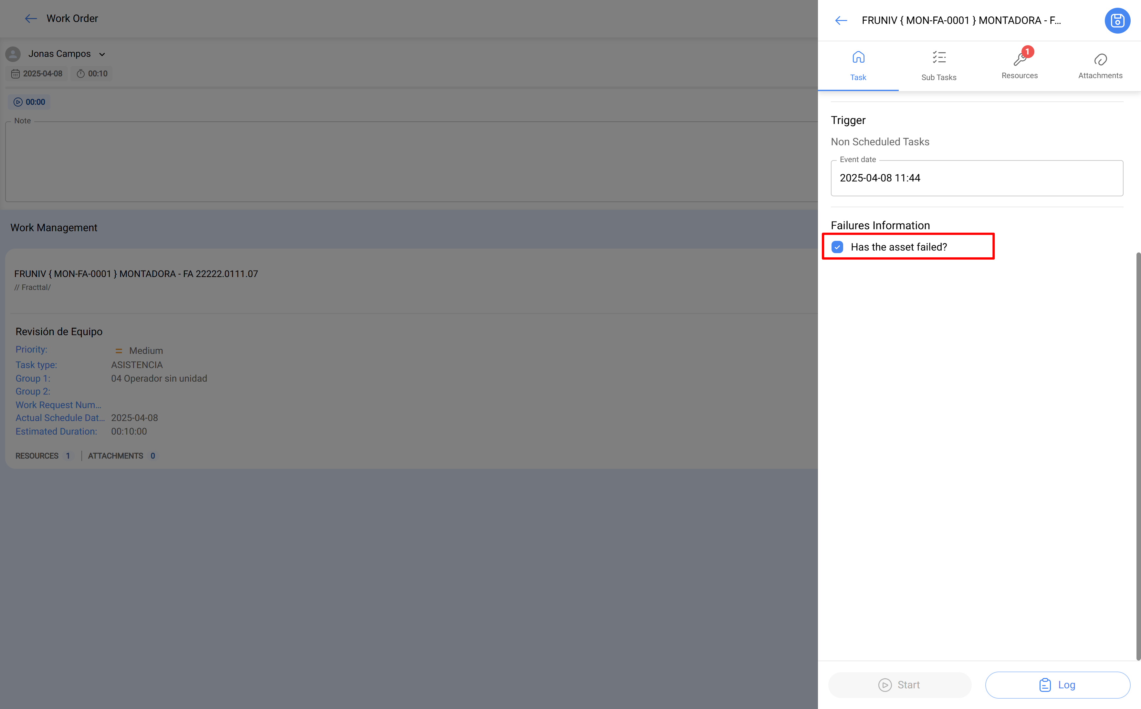This screenshot has width=1141, height=709.
Task: Expand the Jonas Campos user dropdown
Action: (102, 54)
